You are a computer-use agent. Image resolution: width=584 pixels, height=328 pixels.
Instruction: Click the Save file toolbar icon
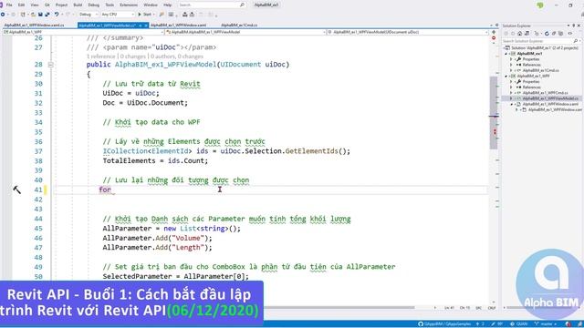(x=40, y=15)
